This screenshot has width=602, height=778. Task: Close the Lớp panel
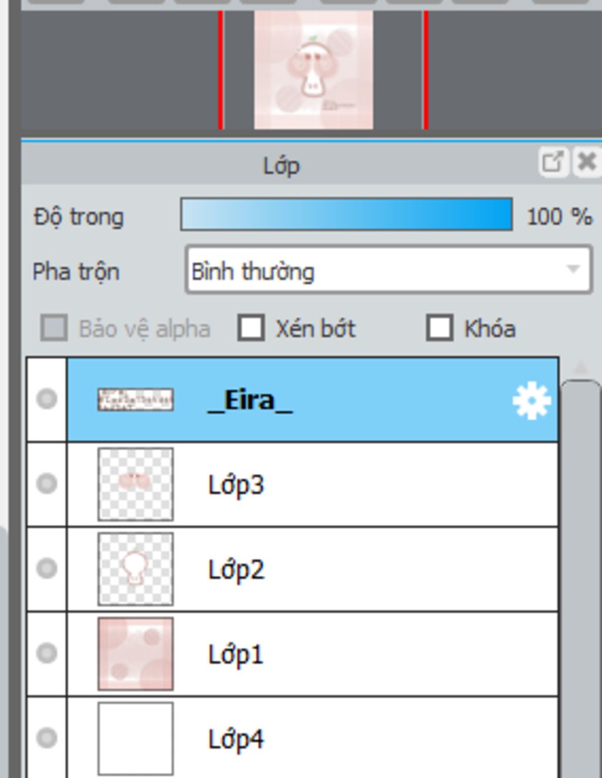click(587, 162)
